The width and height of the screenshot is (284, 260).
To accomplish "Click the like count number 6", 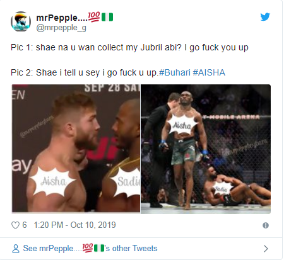I will click(x=25, y=225).
